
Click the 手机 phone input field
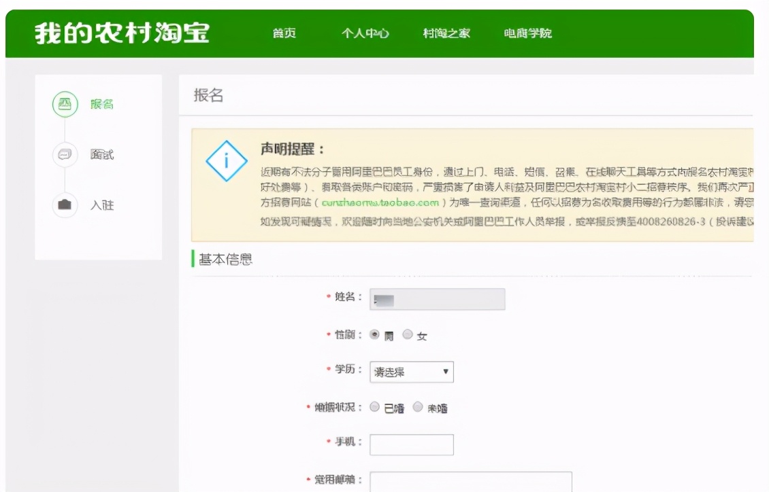[x=412, y=444]
